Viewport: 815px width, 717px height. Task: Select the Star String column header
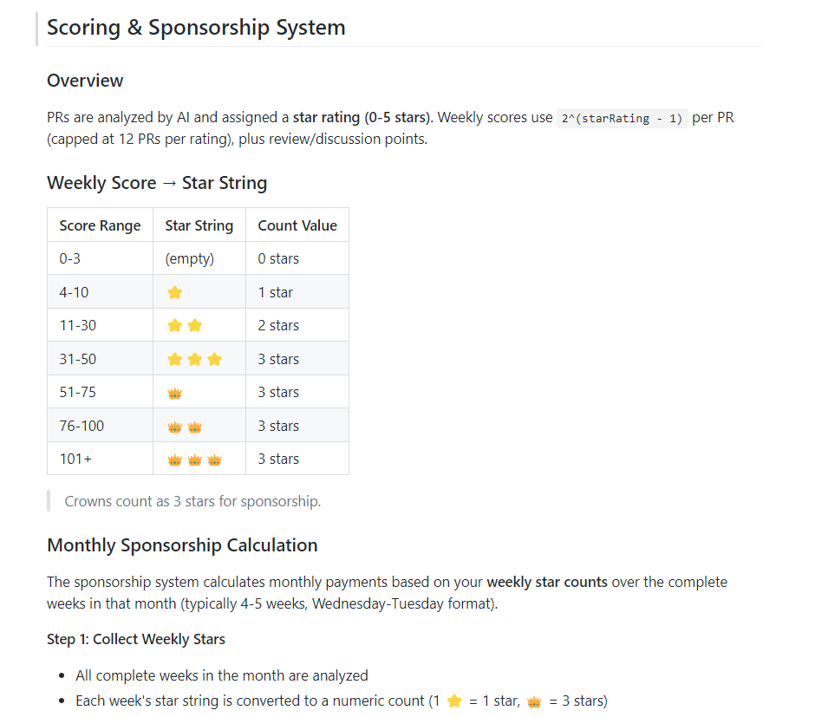(199, 225)
